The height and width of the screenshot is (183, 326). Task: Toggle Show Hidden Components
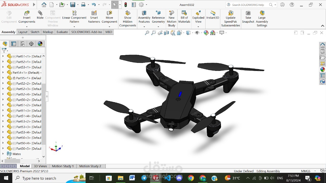pyautogui.click(x=127, y=15)
